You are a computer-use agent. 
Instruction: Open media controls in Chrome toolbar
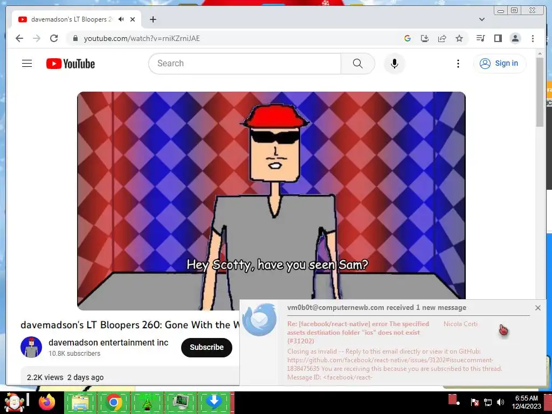[480, 38]
